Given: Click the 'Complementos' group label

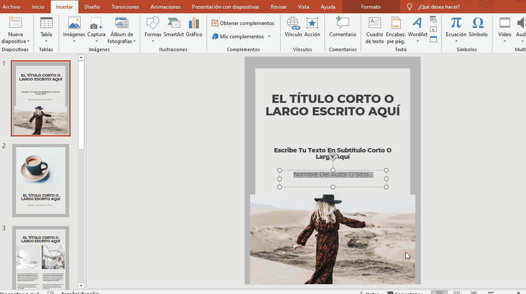Looking at the screenshot, I should pos(243,50).
